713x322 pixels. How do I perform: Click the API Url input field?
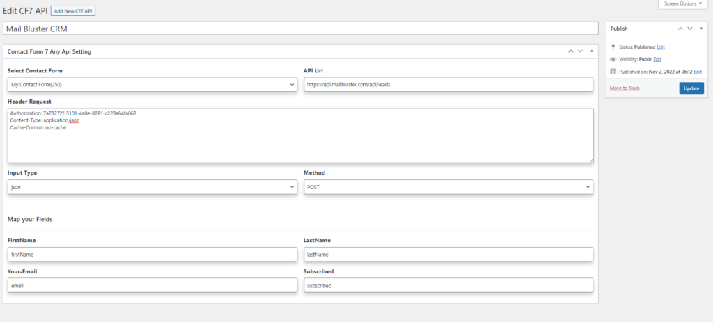(x=448, y=85)
